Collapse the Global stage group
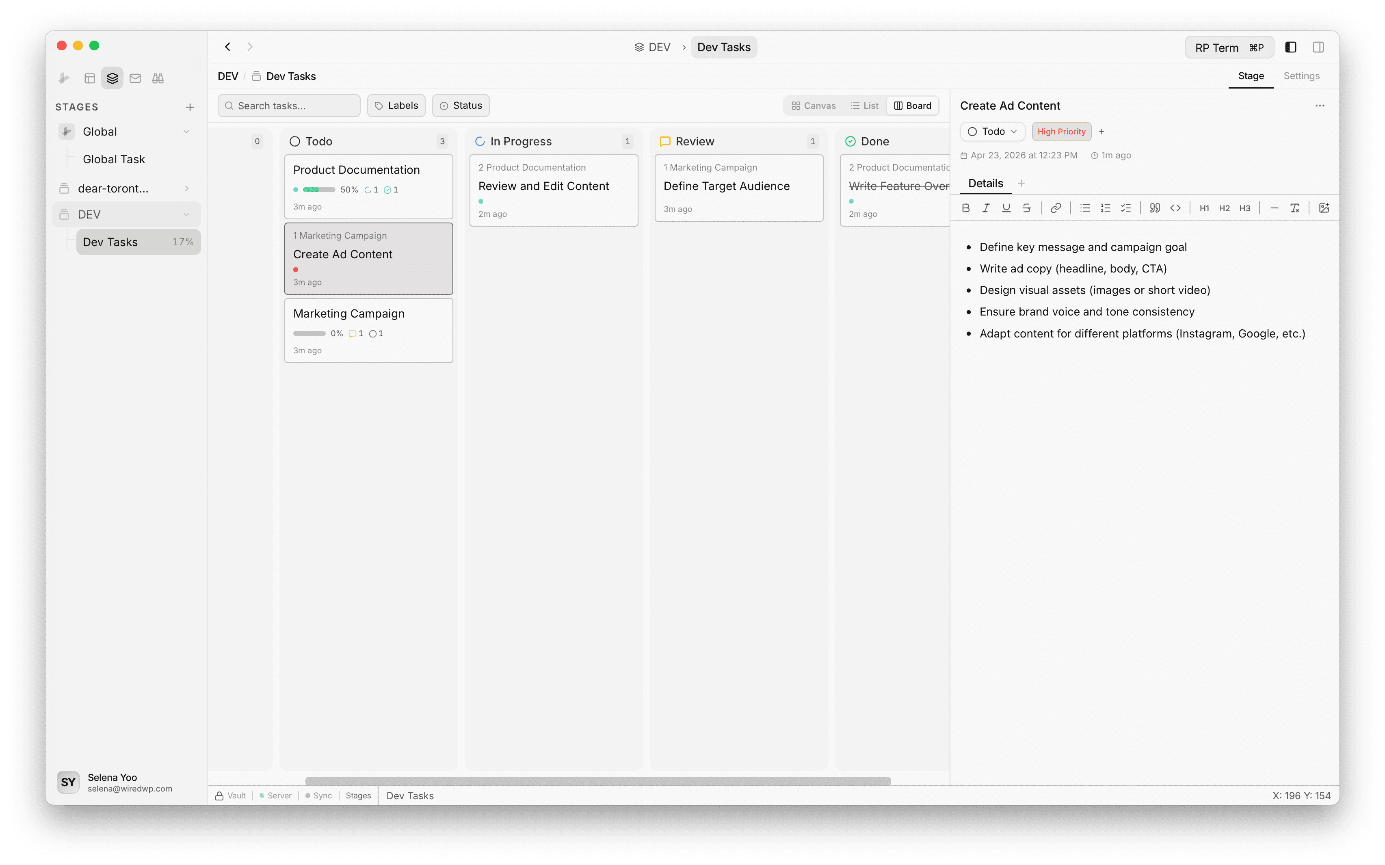This screenshot has height=865, width=1385. click(186, 132)
